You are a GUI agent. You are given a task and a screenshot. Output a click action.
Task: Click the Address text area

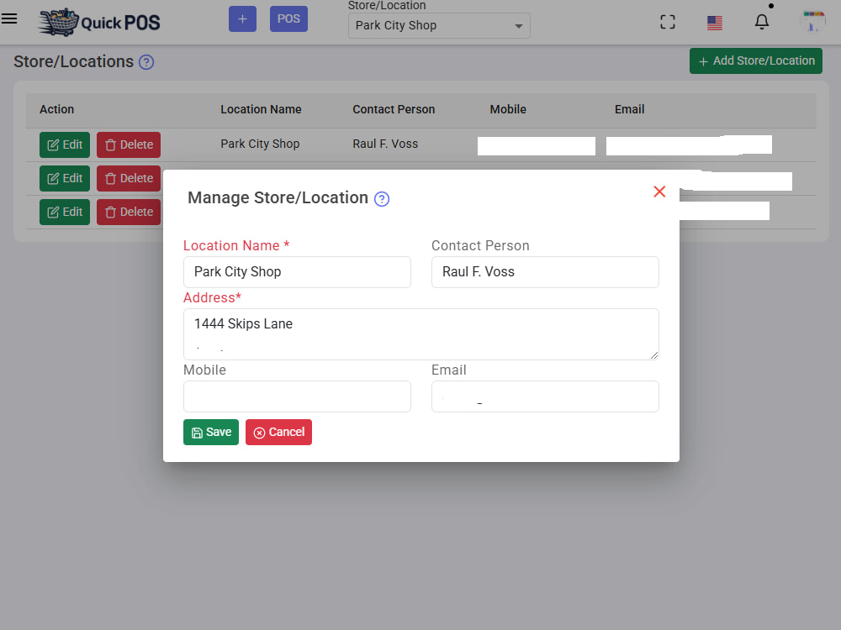pyautogui.click(x=421, y=334)
